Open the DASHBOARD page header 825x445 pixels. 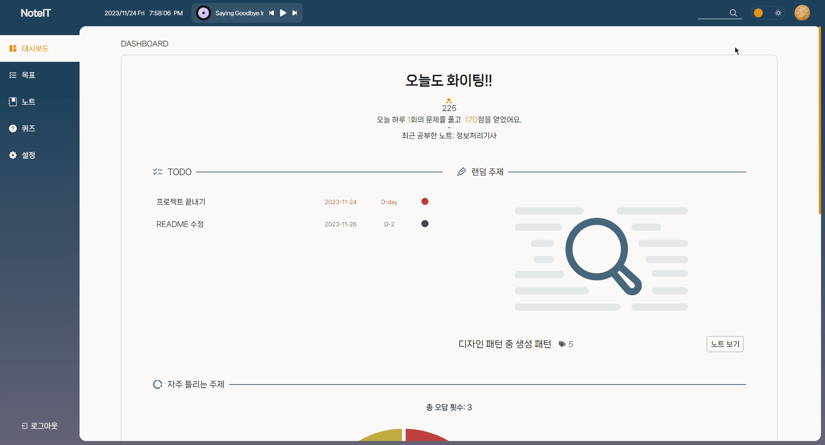click(x=144, y=43)
